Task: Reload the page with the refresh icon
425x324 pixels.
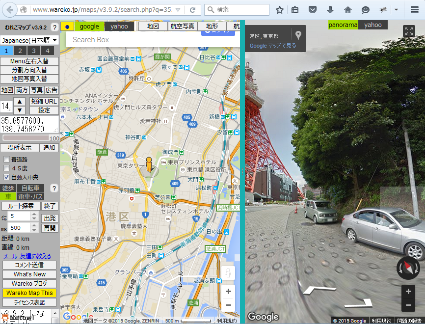Action: click(192, 10)
